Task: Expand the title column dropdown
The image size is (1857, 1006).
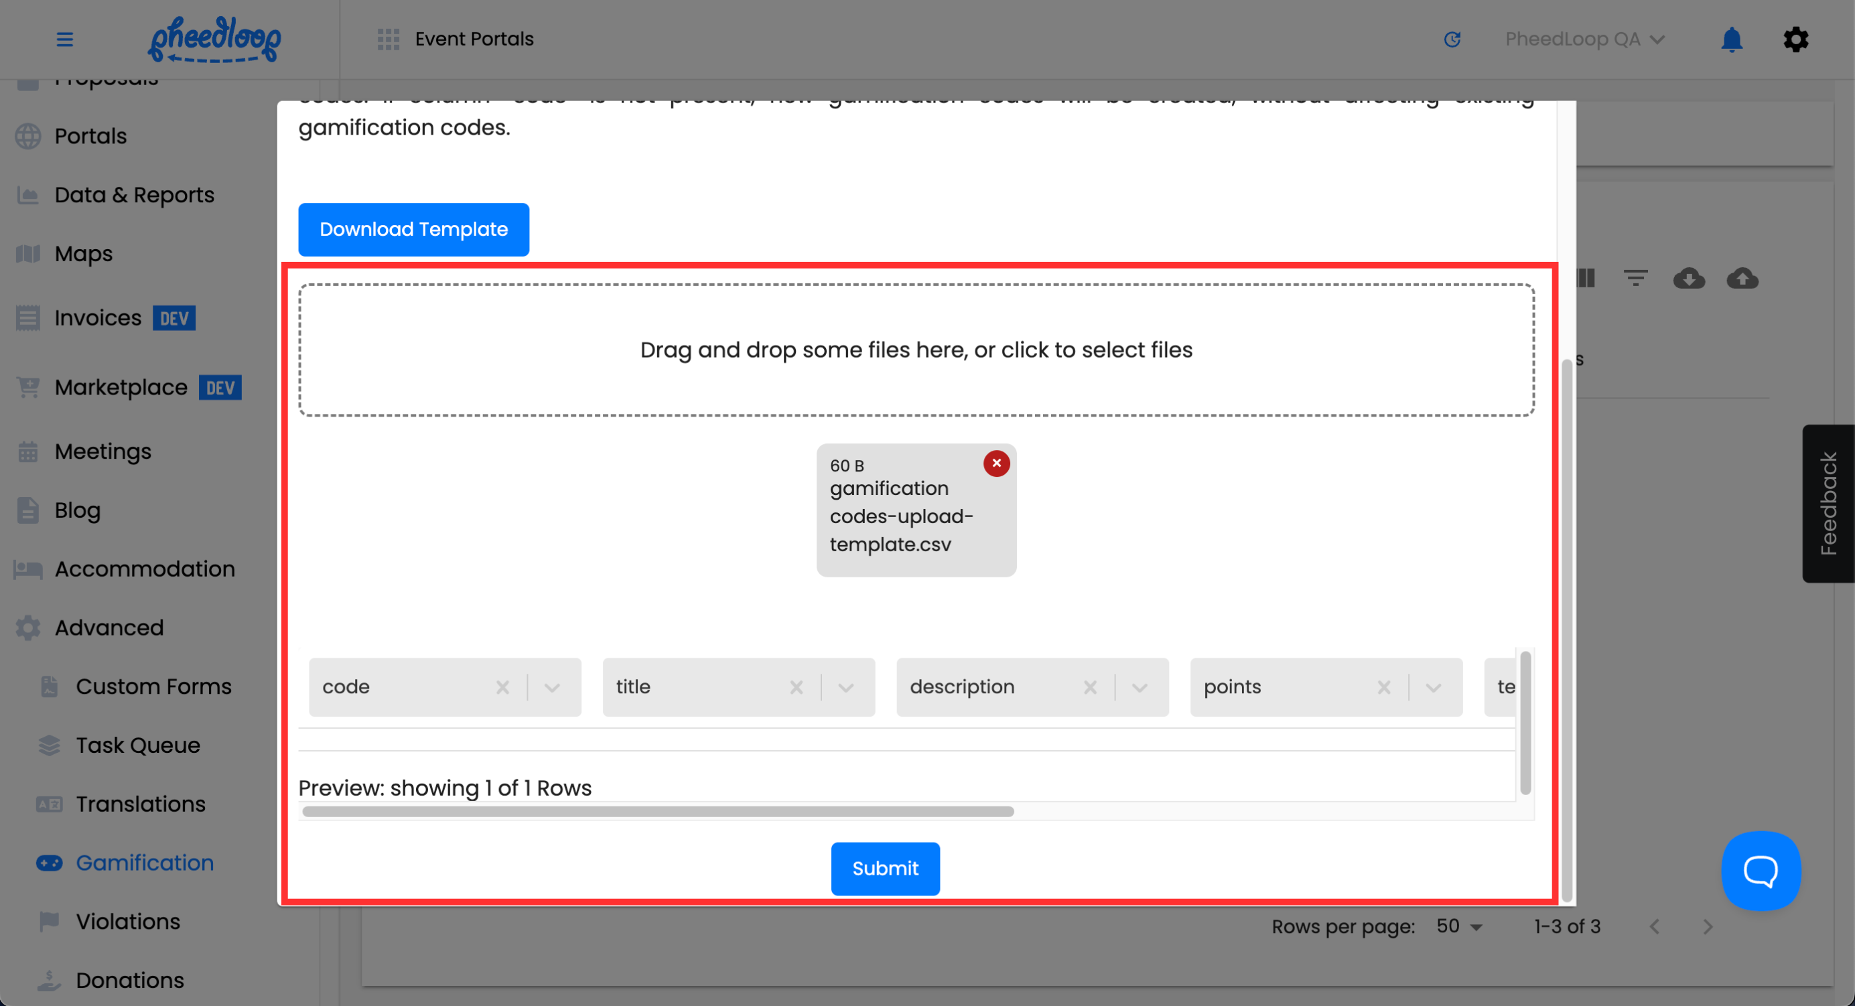Action: pyautogui.click(x=845, y=687)
